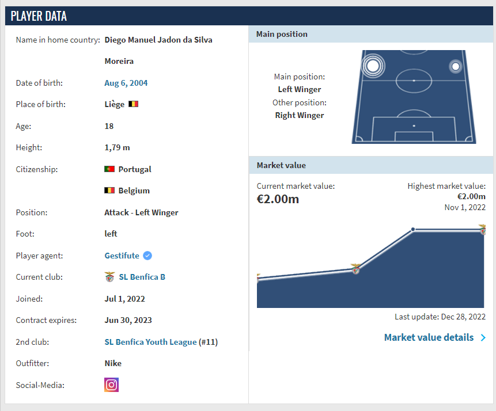
Task: Open the Market value details link
Action: 429,337
